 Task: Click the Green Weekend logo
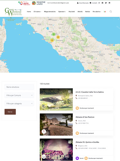tap(13, 12)
